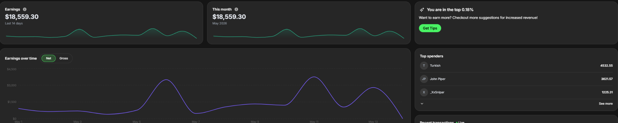Select the _XxSnipar spender name

tap(437, 92)
